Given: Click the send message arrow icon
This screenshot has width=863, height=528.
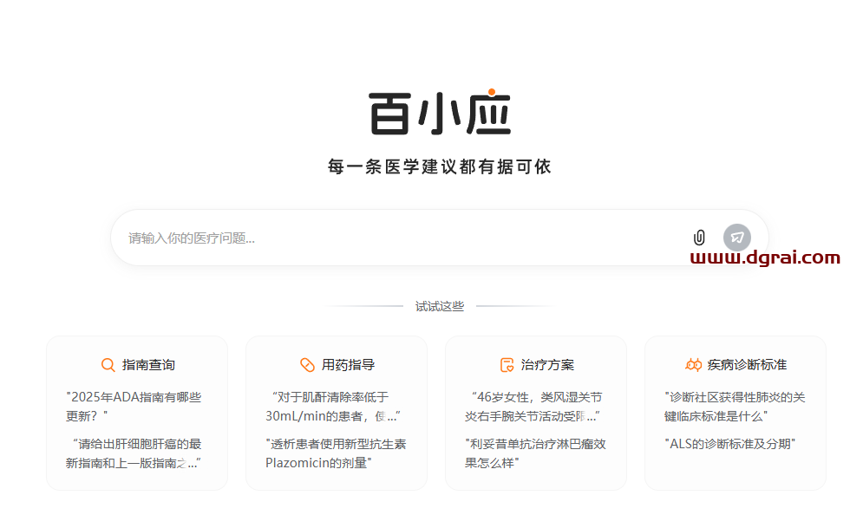Looking at the screenshot, I should (736, 237).
